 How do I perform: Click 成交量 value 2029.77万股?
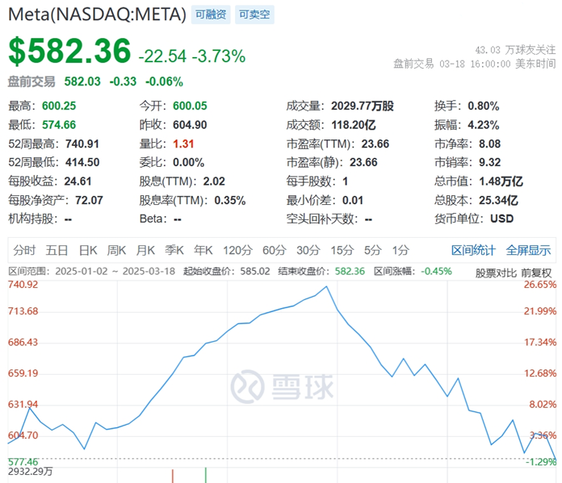(x=363, y=106)
